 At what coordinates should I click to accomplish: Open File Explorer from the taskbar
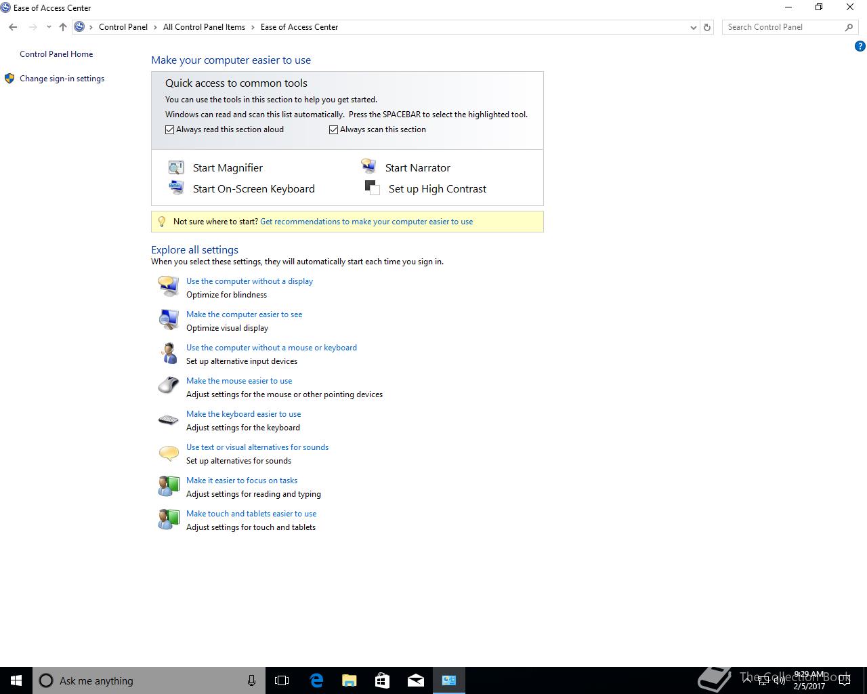click(349, 680)
